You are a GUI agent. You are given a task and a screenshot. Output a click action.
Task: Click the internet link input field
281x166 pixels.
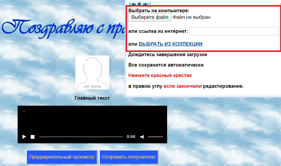point(234,31)
